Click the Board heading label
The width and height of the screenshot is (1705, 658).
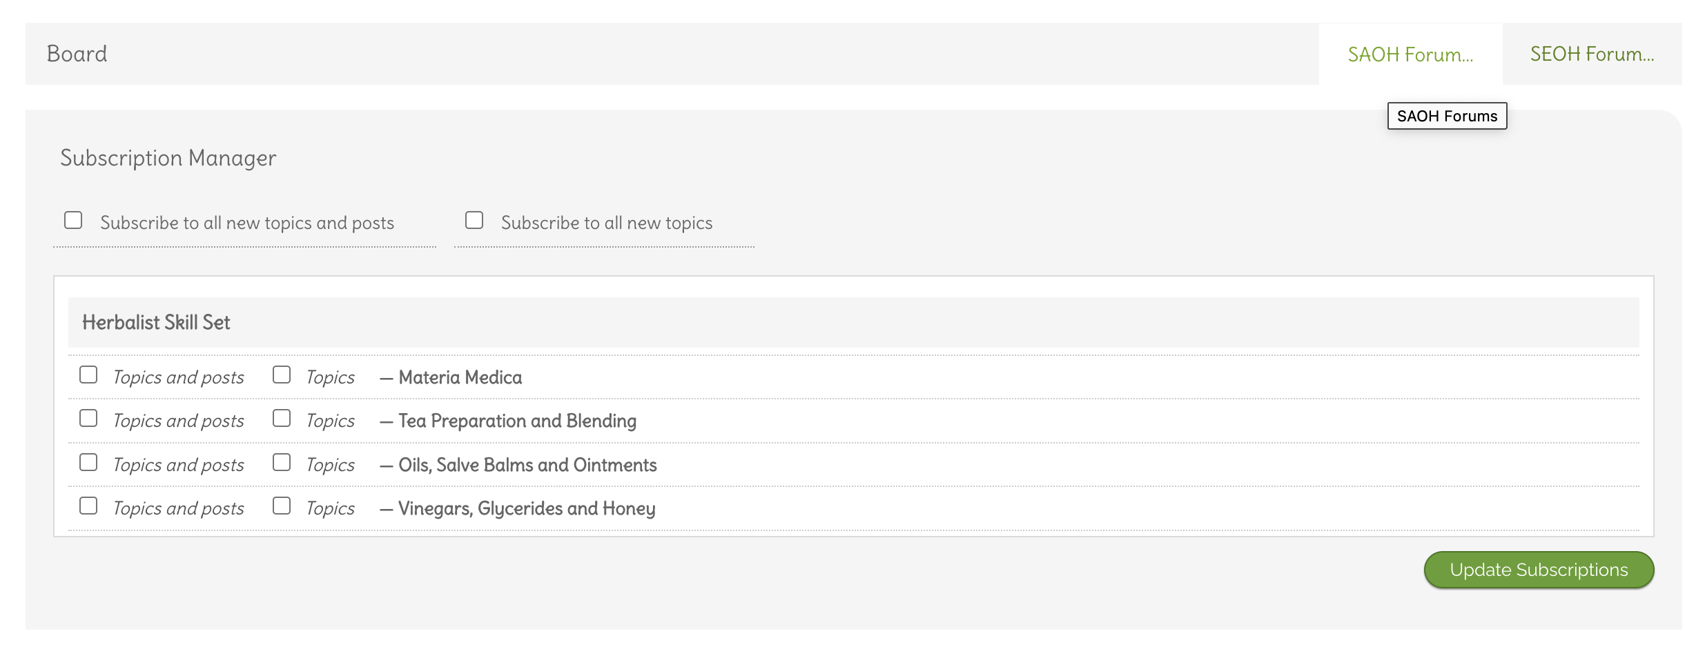77,54
